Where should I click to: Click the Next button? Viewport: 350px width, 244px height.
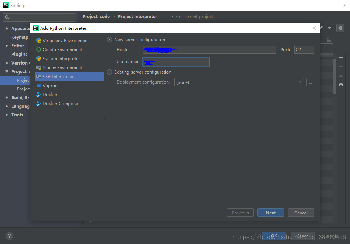(271, 213)
